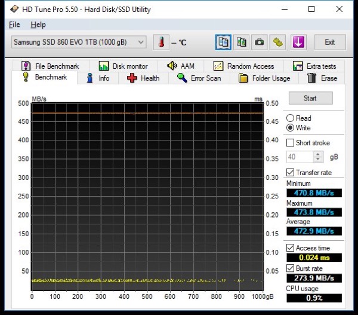Increase short stroke size with up arrow

coord(318,154)
